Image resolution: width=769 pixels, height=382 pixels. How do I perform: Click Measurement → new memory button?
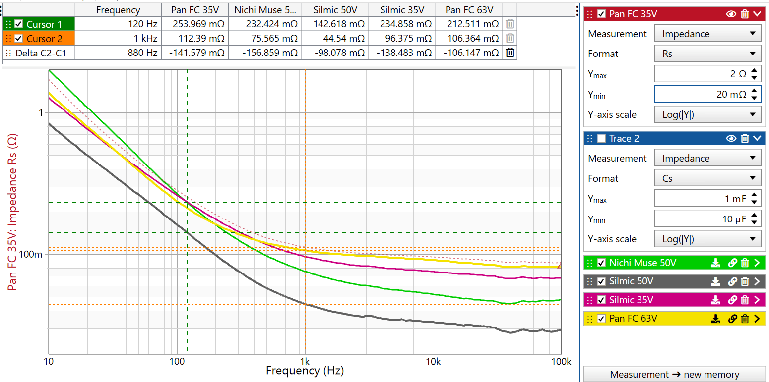tap(675, 374)
